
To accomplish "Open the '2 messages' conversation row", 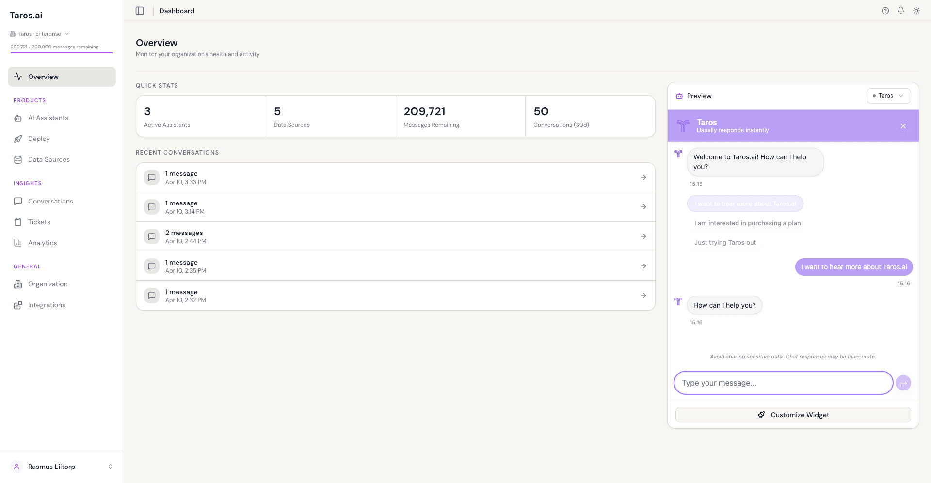I will [396, 236].
